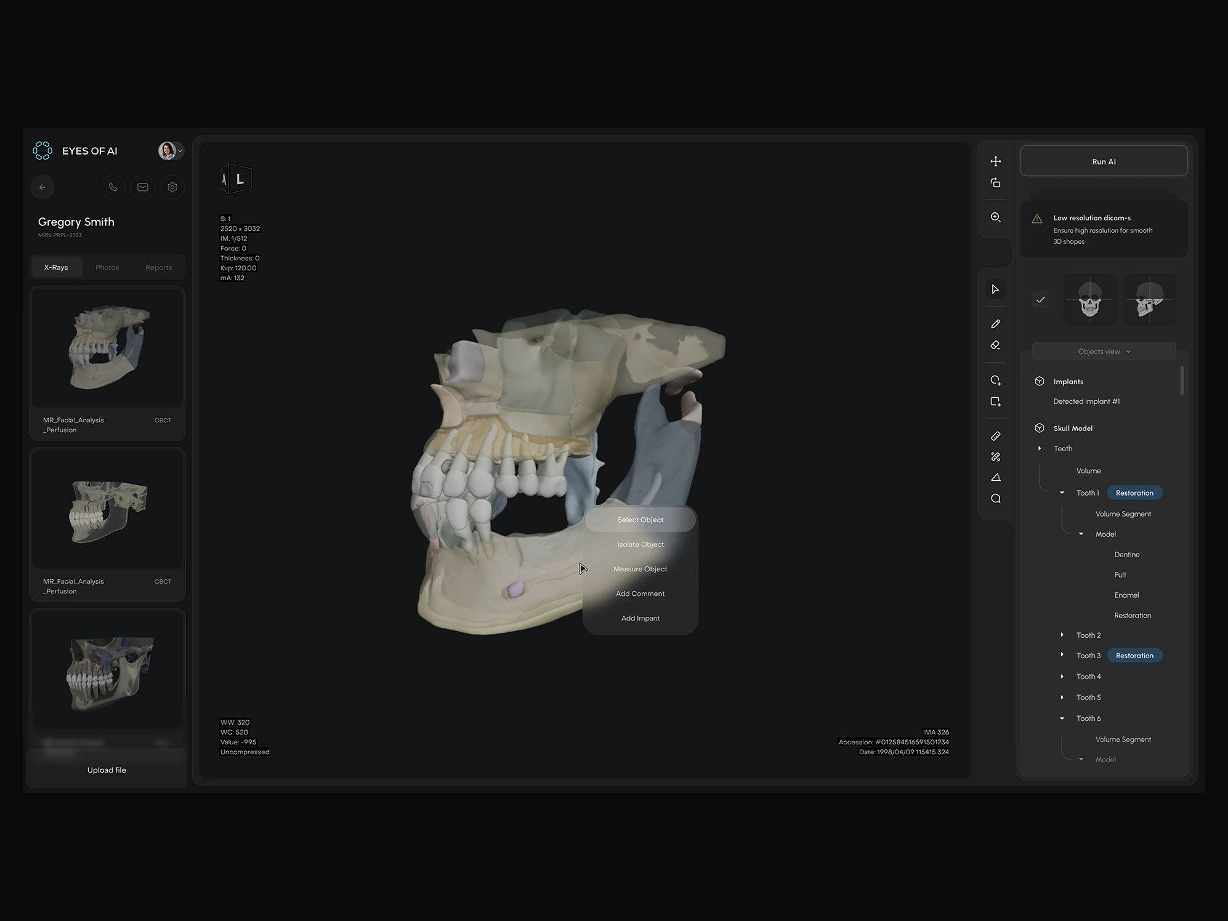The width and height of the screenshot is (1228, 921).
Task: Select the move/pan tool icon
Action: (995, 161)
